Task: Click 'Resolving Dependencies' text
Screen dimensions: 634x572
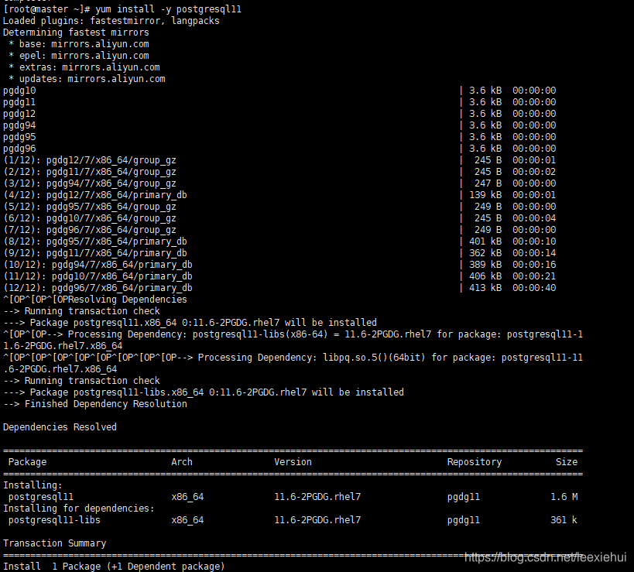Action: [128, 300]
